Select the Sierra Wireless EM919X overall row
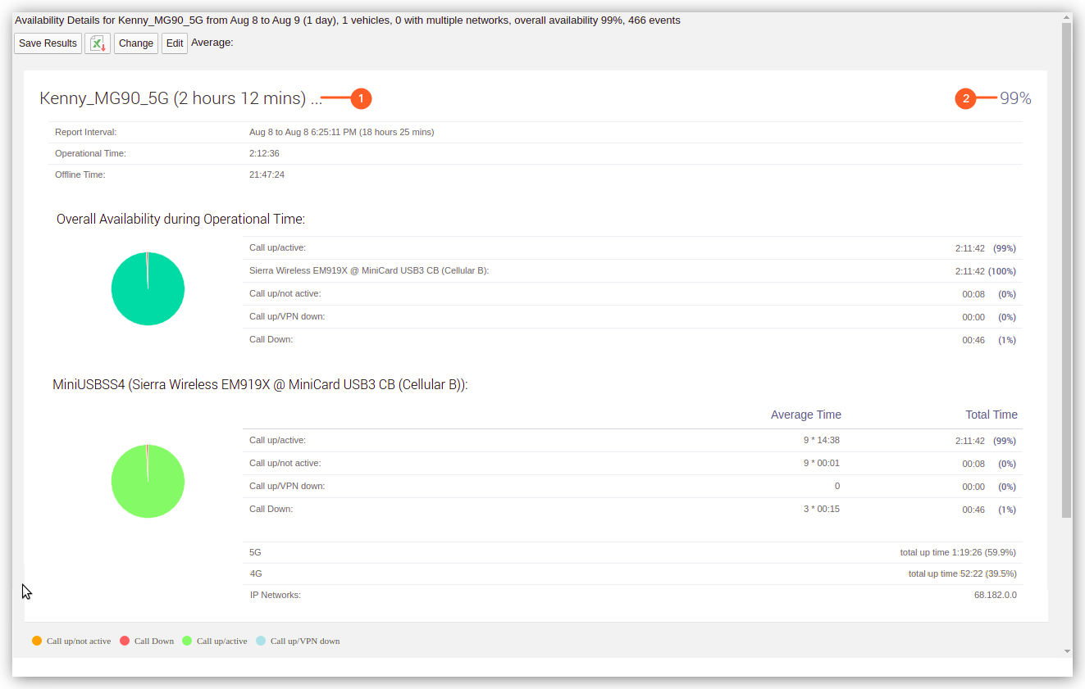This screenshot has height=689, width=1085. 633,270
